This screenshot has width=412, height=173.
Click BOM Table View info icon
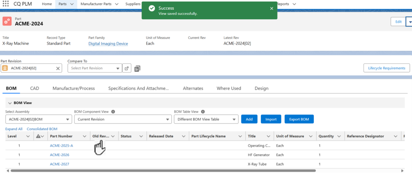coord(203,112)
